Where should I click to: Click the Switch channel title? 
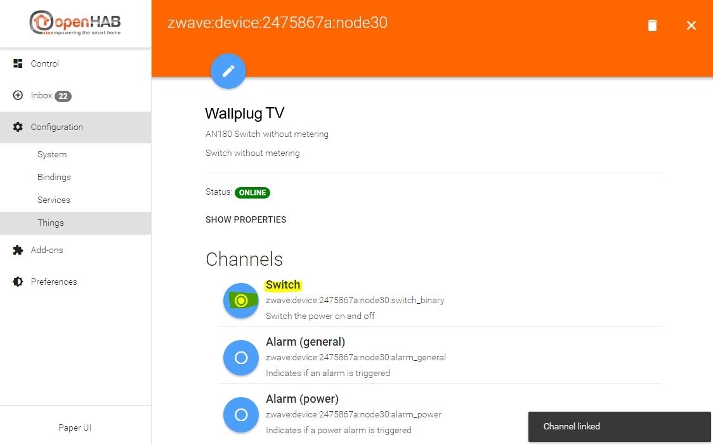click(283, 285)
